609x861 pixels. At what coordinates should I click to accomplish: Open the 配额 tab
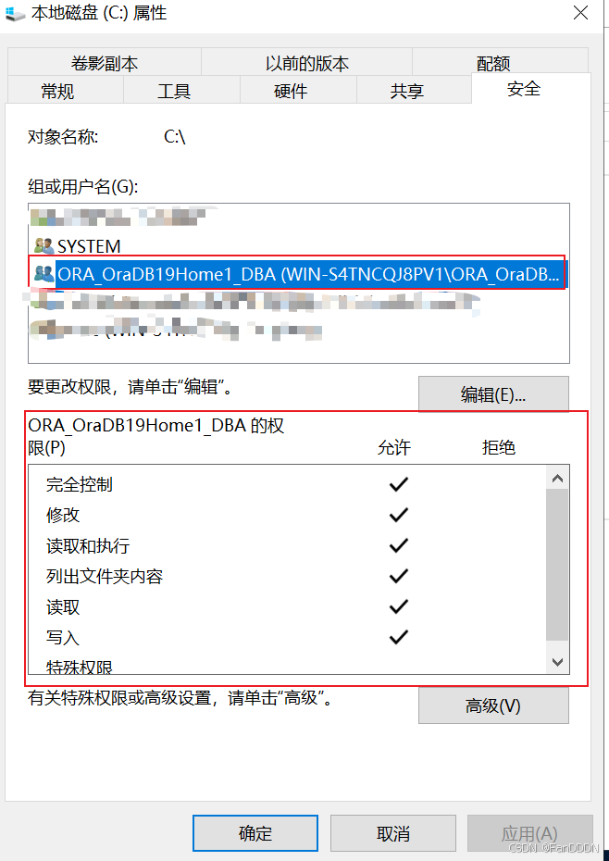click(x=493, y=63)
